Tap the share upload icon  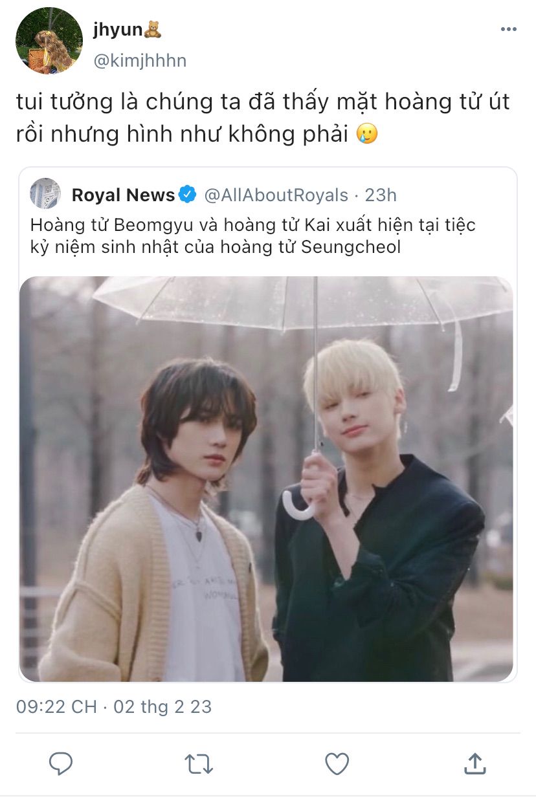pos(475,763)
